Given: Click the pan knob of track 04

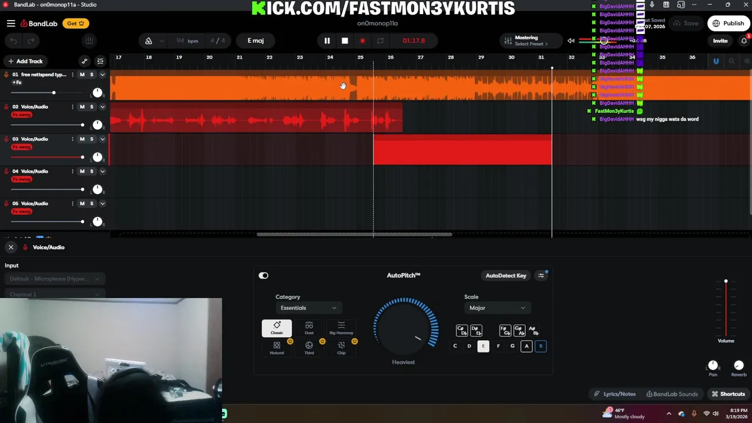Looking at the screenshot, I should click(x=98, y=189).
